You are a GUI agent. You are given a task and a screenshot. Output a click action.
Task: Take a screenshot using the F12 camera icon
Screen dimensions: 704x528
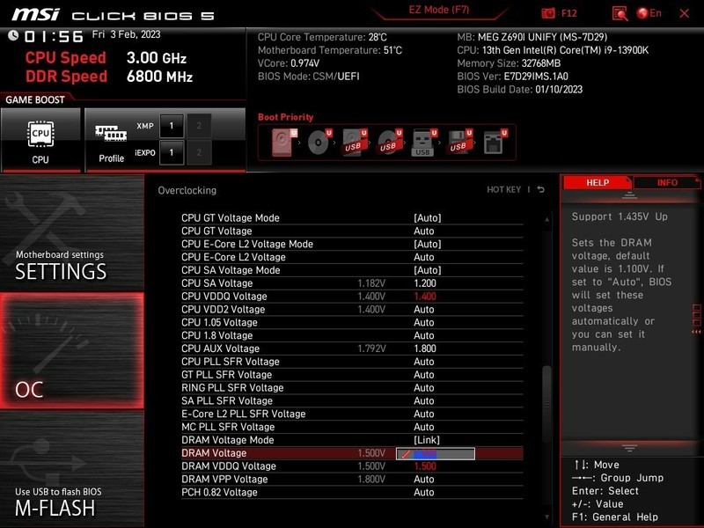click(548, 12)
